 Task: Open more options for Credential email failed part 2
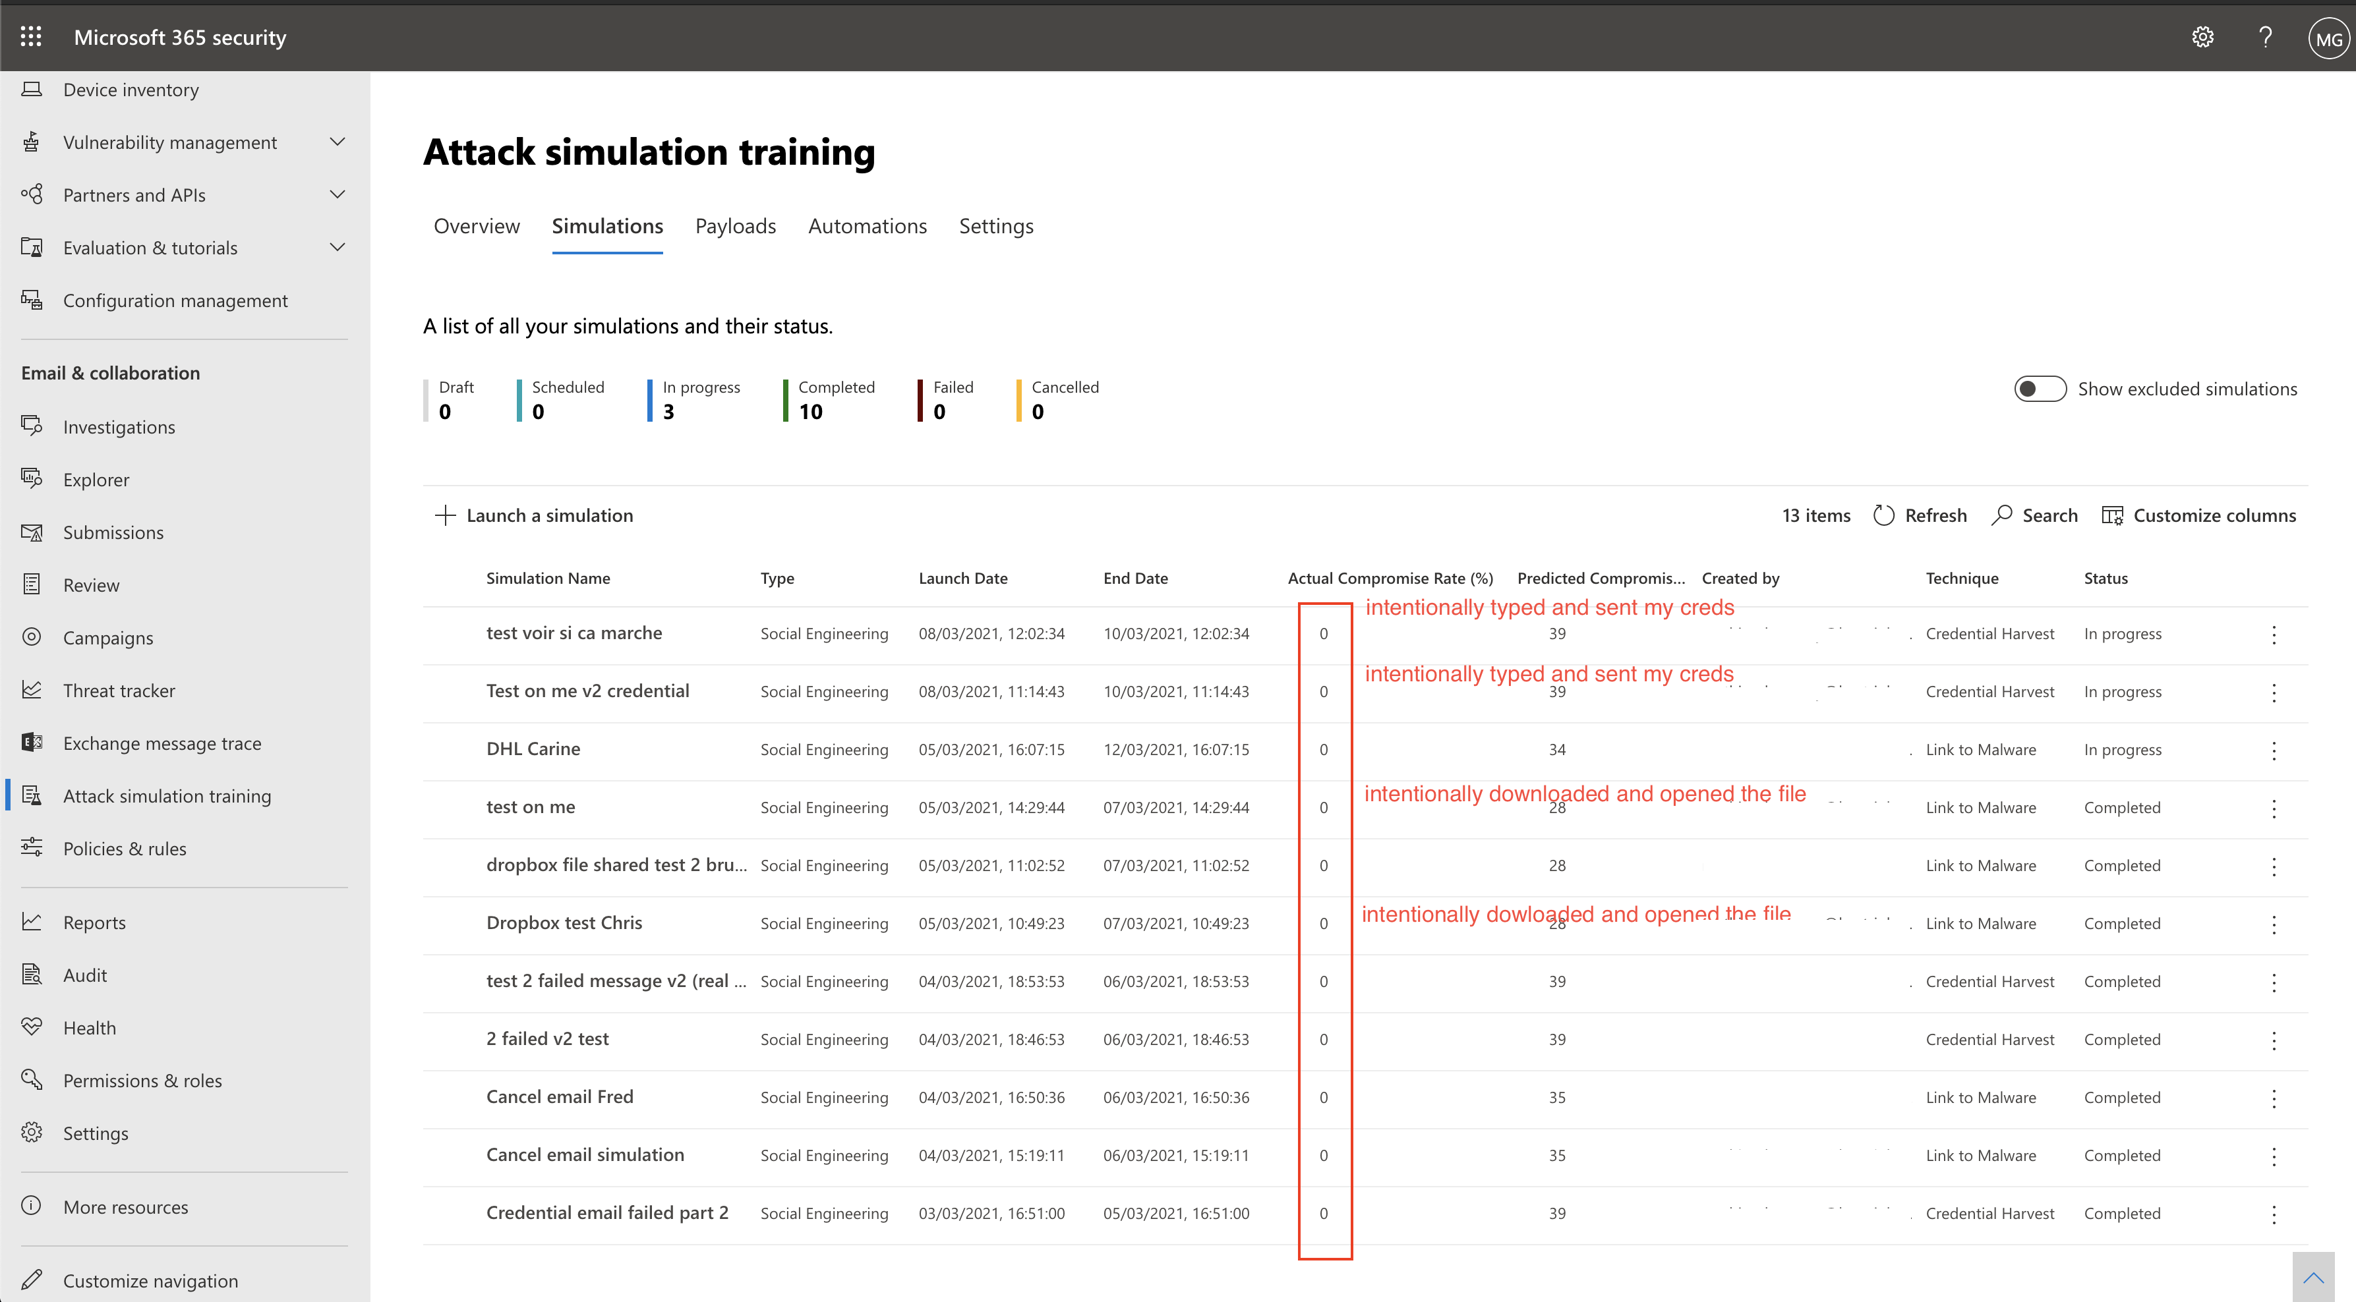[x=2274, y=1214]
